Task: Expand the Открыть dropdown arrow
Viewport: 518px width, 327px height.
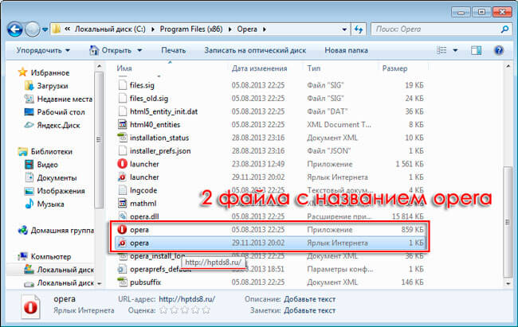Action: 139,50
